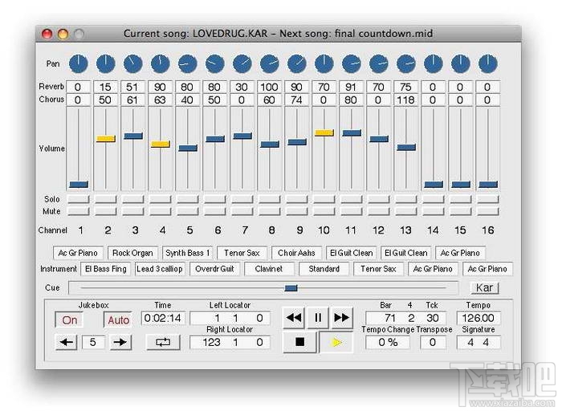Stop playback with the square button
Image resolution: width=562 pixels, height=411 pixels.
tap(300, 342)
